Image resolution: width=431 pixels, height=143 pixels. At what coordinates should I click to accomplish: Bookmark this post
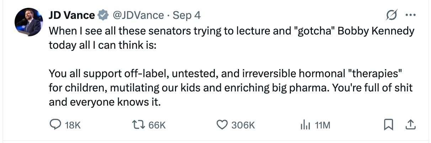coord(388,125)
